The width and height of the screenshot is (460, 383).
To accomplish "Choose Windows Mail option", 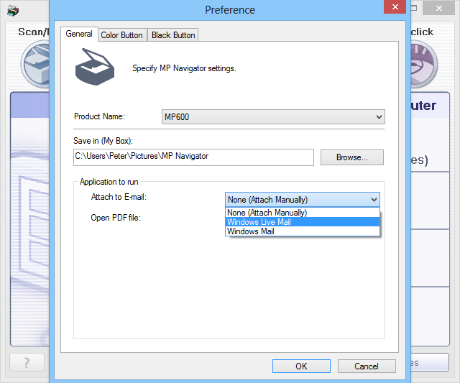I will (x=303, y=231).
